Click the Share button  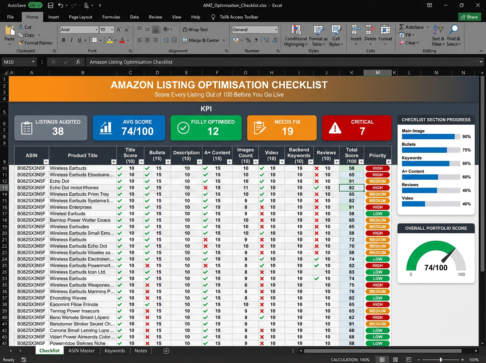[469, 17]
